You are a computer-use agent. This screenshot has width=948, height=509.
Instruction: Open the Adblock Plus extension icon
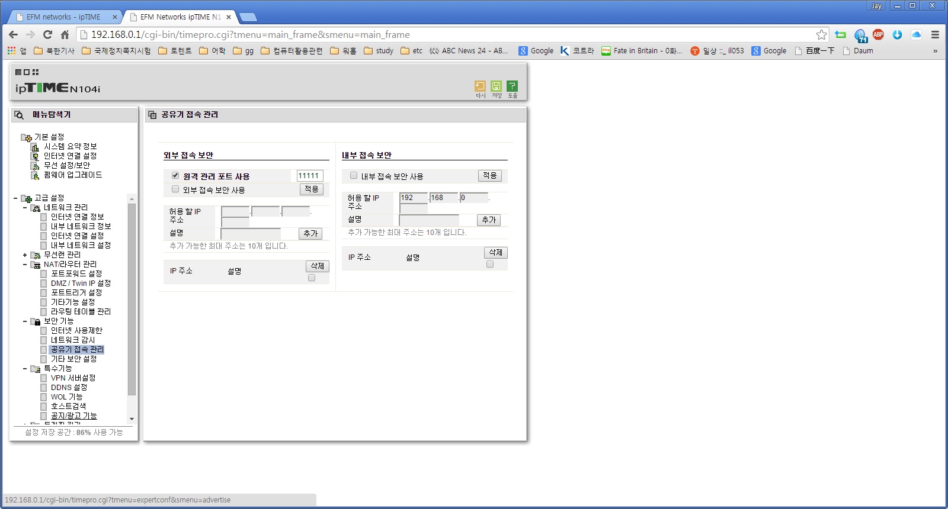pos(878,34)
